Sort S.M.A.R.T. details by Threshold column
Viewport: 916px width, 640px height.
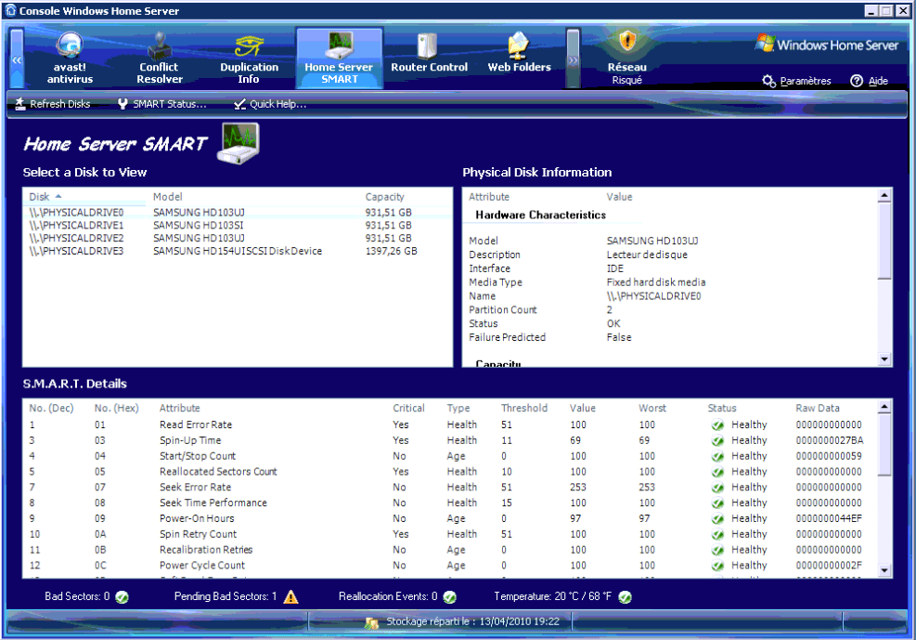(524, 408)
